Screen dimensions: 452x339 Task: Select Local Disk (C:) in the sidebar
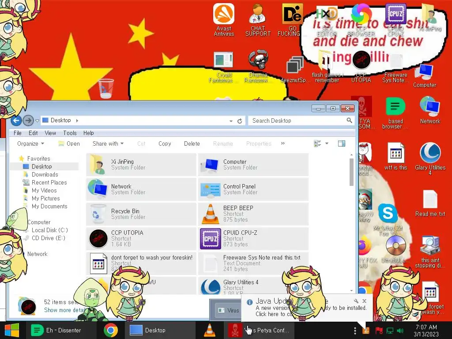[x=49, y=230]
